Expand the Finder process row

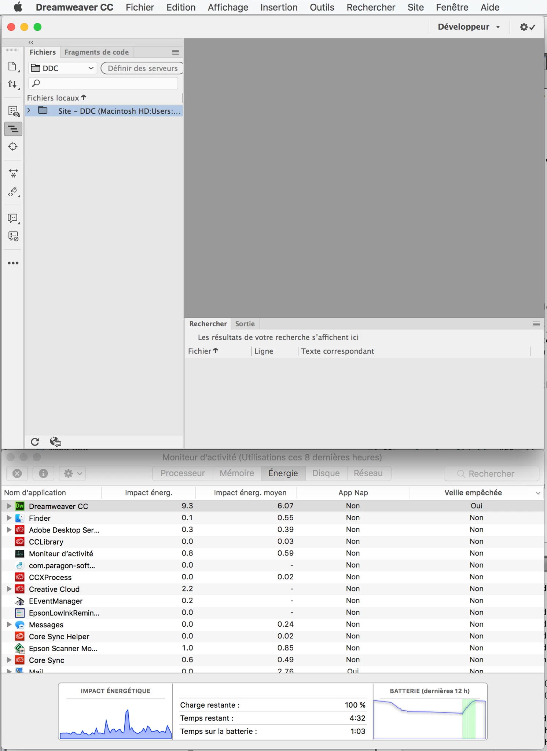point(9,518)
